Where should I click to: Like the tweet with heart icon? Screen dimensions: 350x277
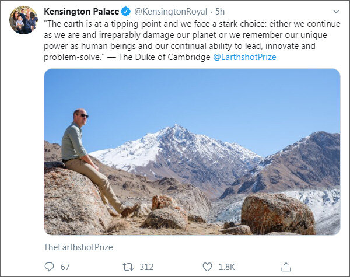tap(207, 267)
